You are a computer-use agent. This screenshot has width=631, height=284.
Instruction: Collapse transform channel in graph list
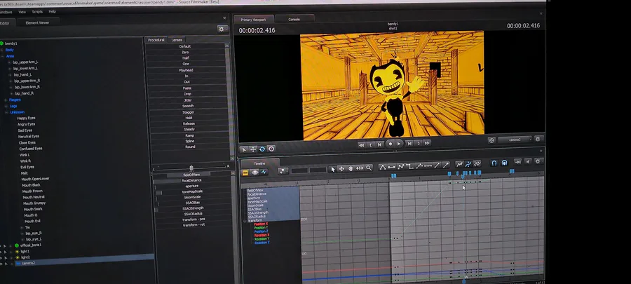245,221
